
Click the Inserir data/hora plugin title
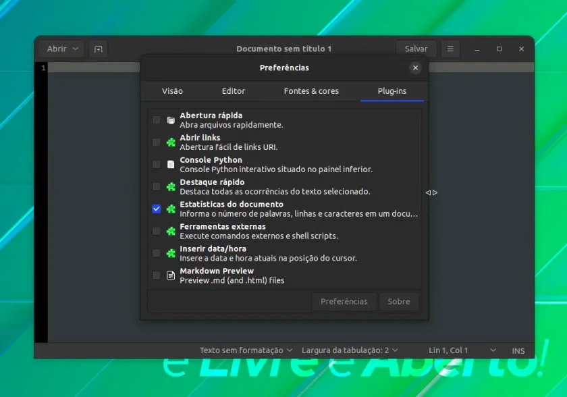pyautogui.click(x=213, y=248)
